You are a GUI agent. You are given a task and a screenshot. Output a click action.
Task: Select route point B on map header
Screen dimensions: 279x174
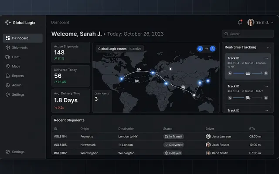pyautogui.click(x=212, y=49)
